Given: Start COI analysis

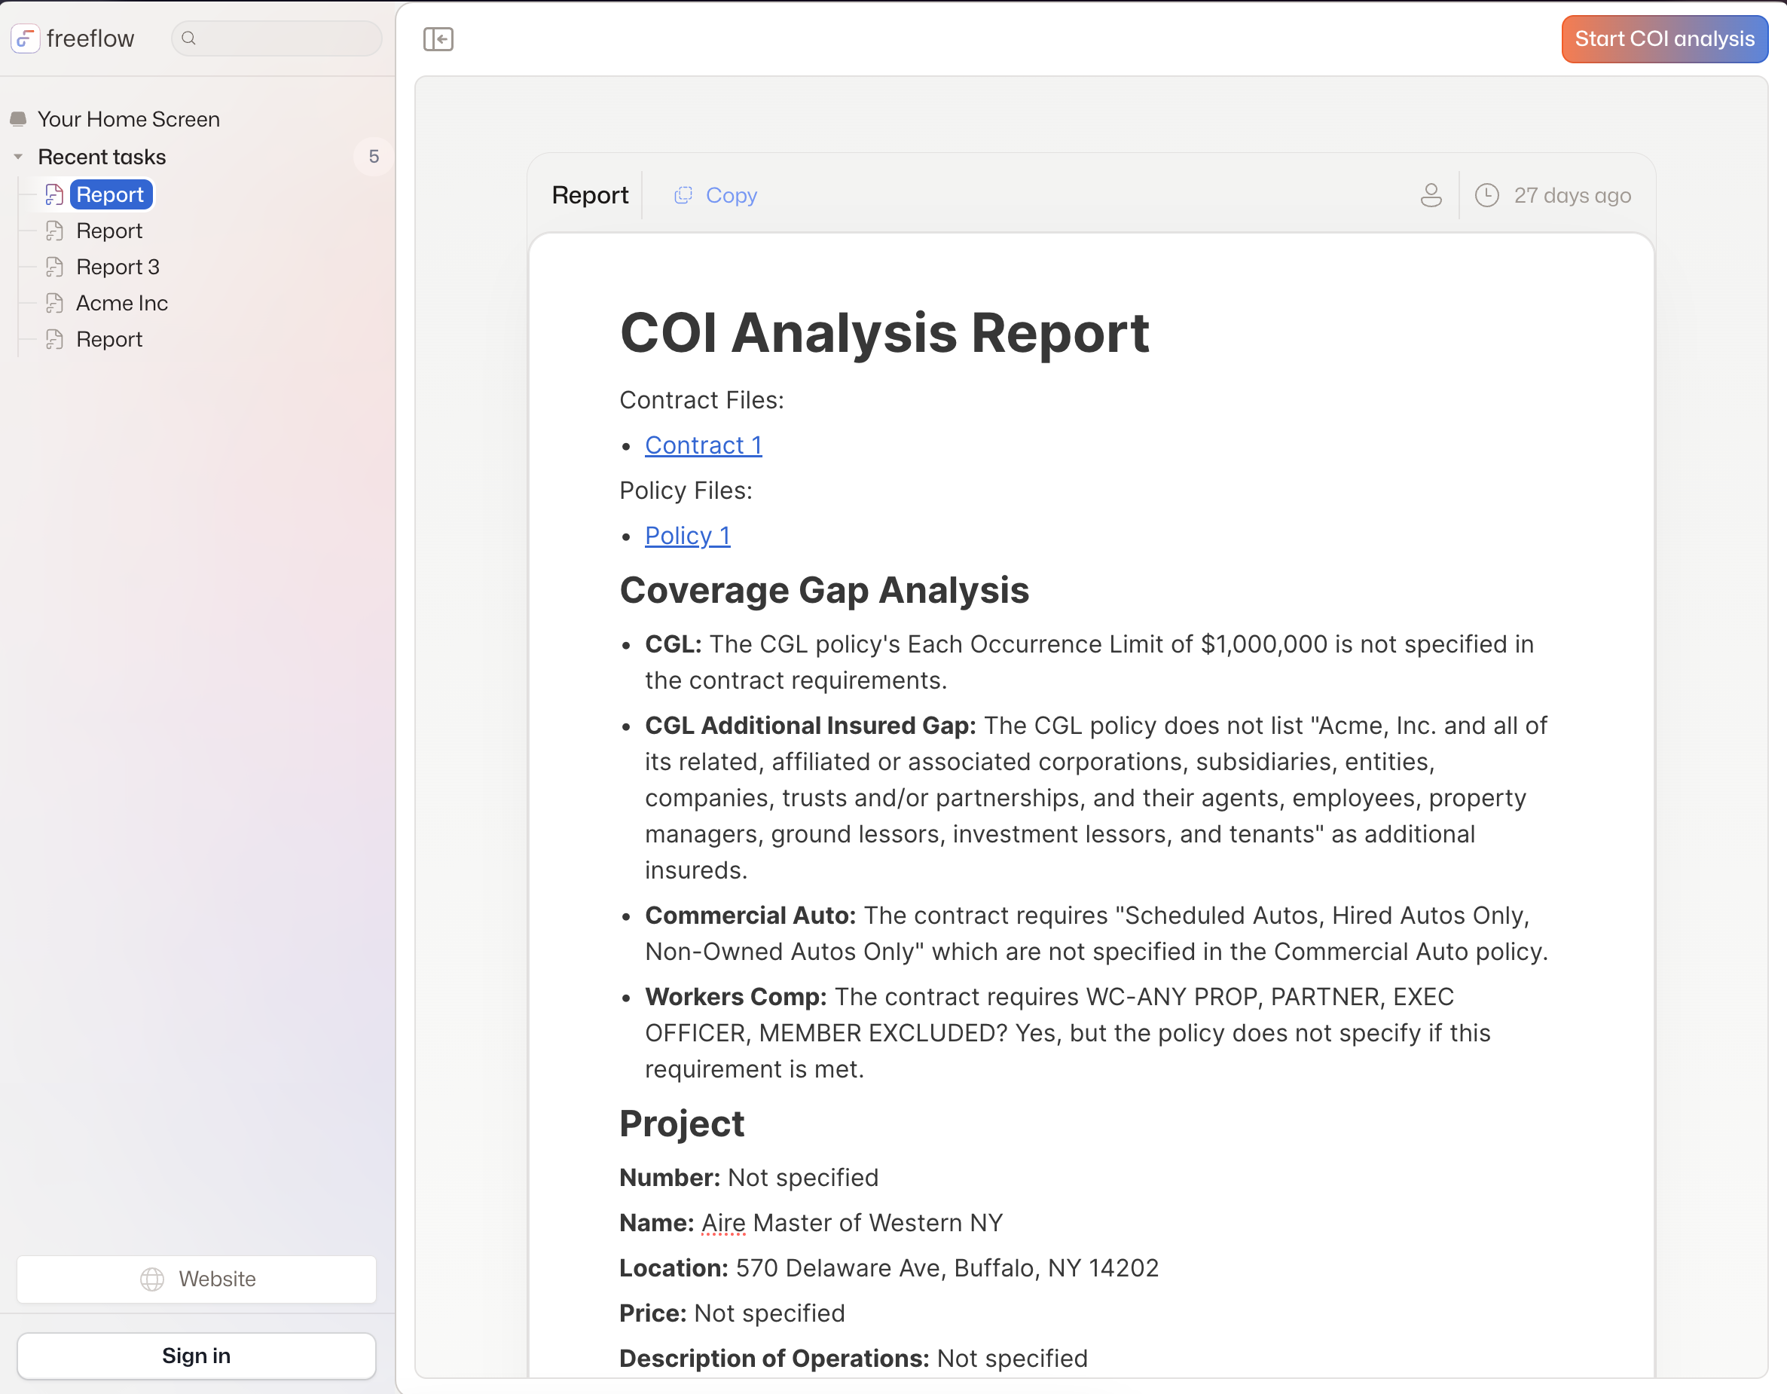Looking at the screenshot, I should [x=1664, y=38].
